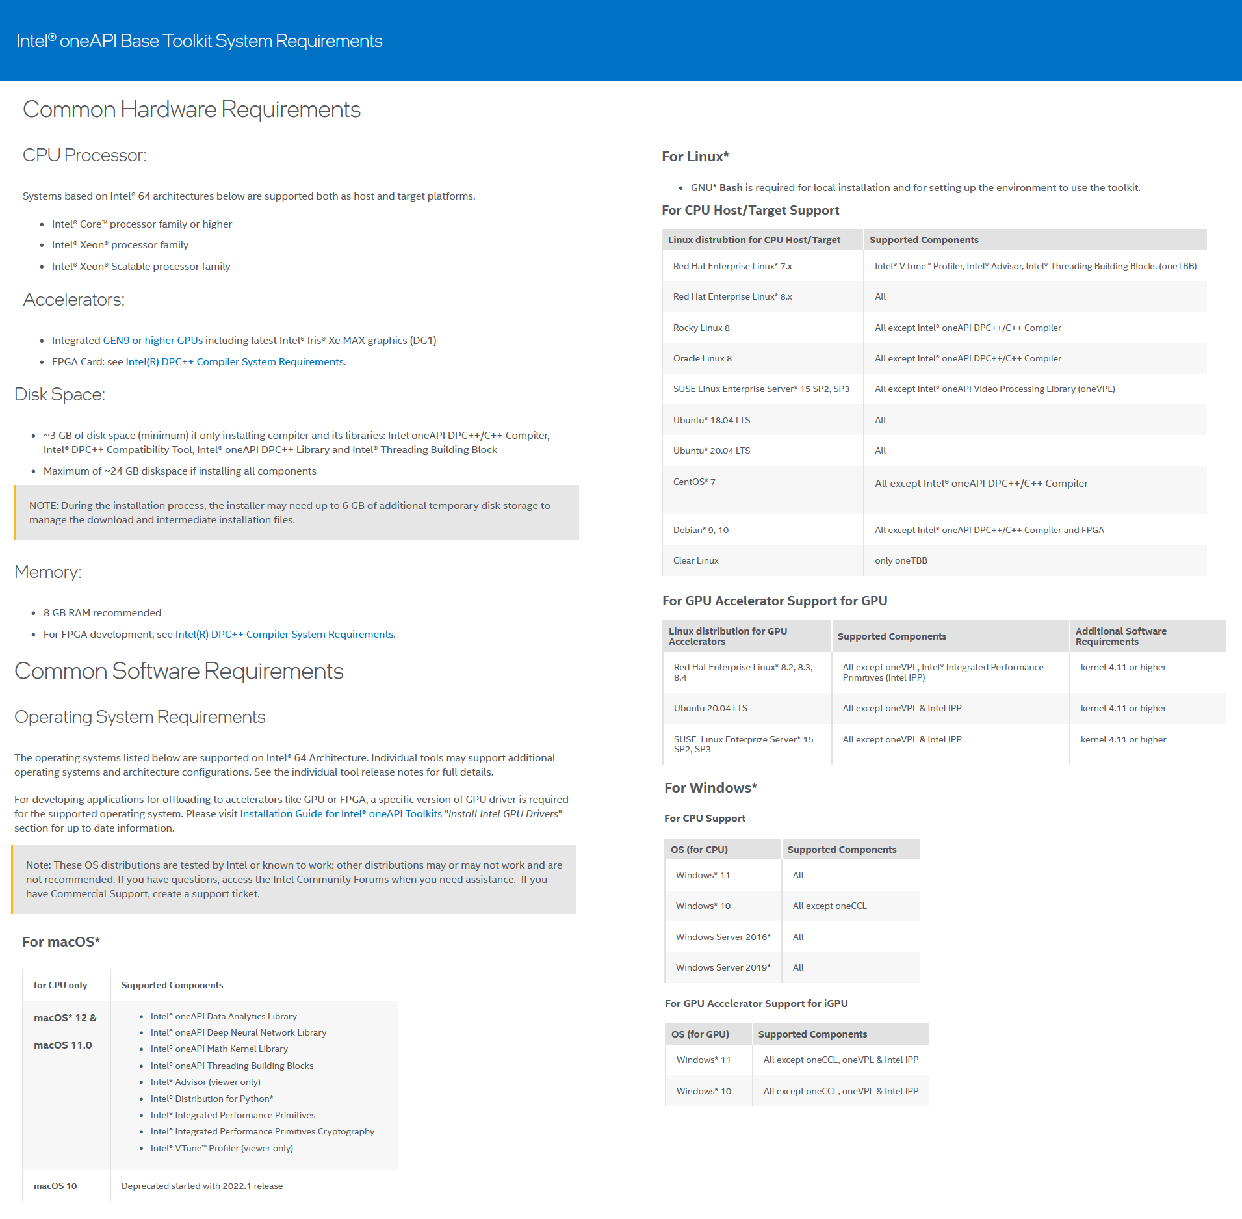Screen dimensions: 1242x1219
Task: Click SUSE Linux Enterprise Server* 15 SP2, SP3 cell
Action: (763, 389)
